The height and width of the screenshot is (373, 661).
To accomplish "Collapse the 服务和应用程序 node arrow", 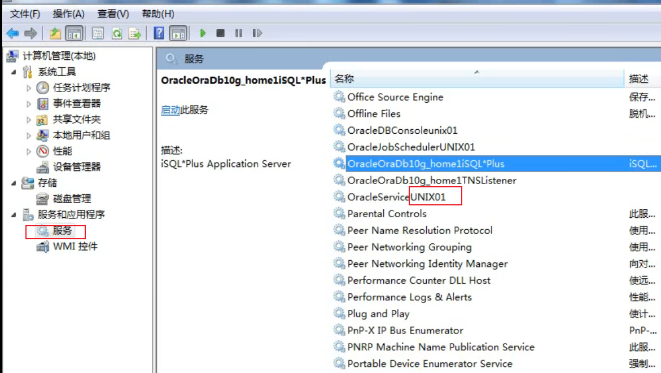I will [14, 215].
